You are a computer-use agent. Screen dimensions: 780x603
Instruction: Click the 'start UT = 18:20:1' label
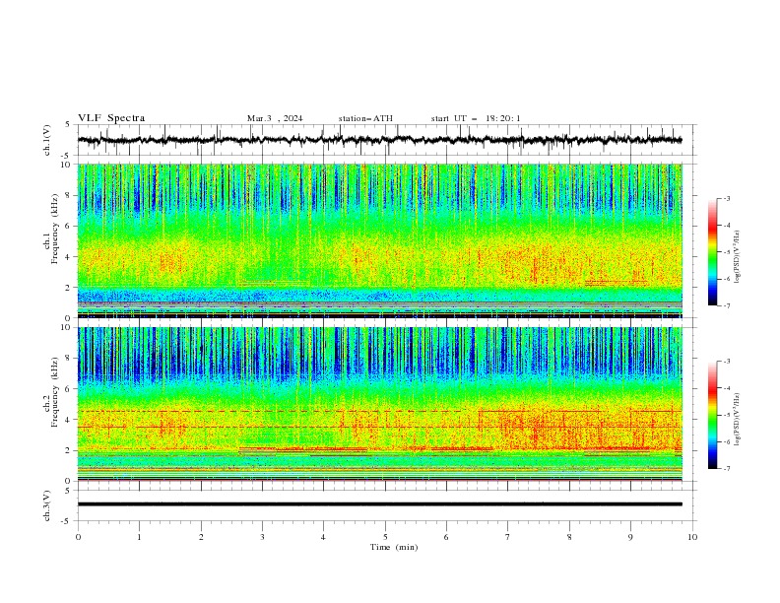coord(476,118)
